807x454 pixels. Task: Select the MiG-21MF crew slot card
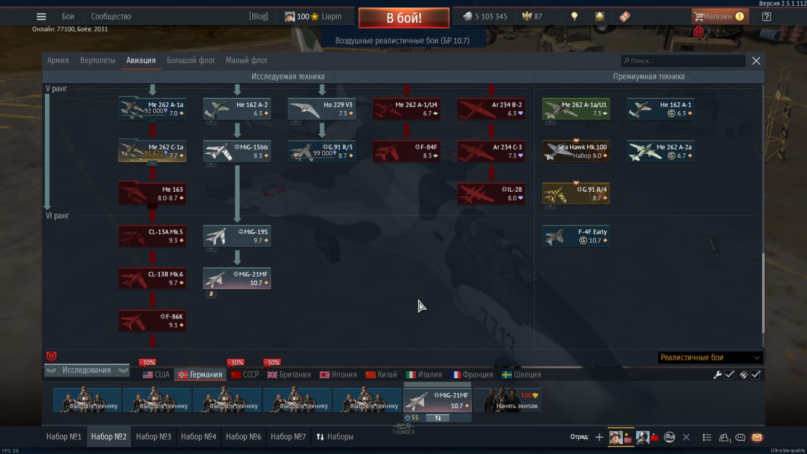438,400
